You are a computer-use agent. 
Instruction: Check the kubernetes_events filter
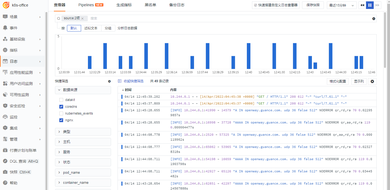(61, 113)
